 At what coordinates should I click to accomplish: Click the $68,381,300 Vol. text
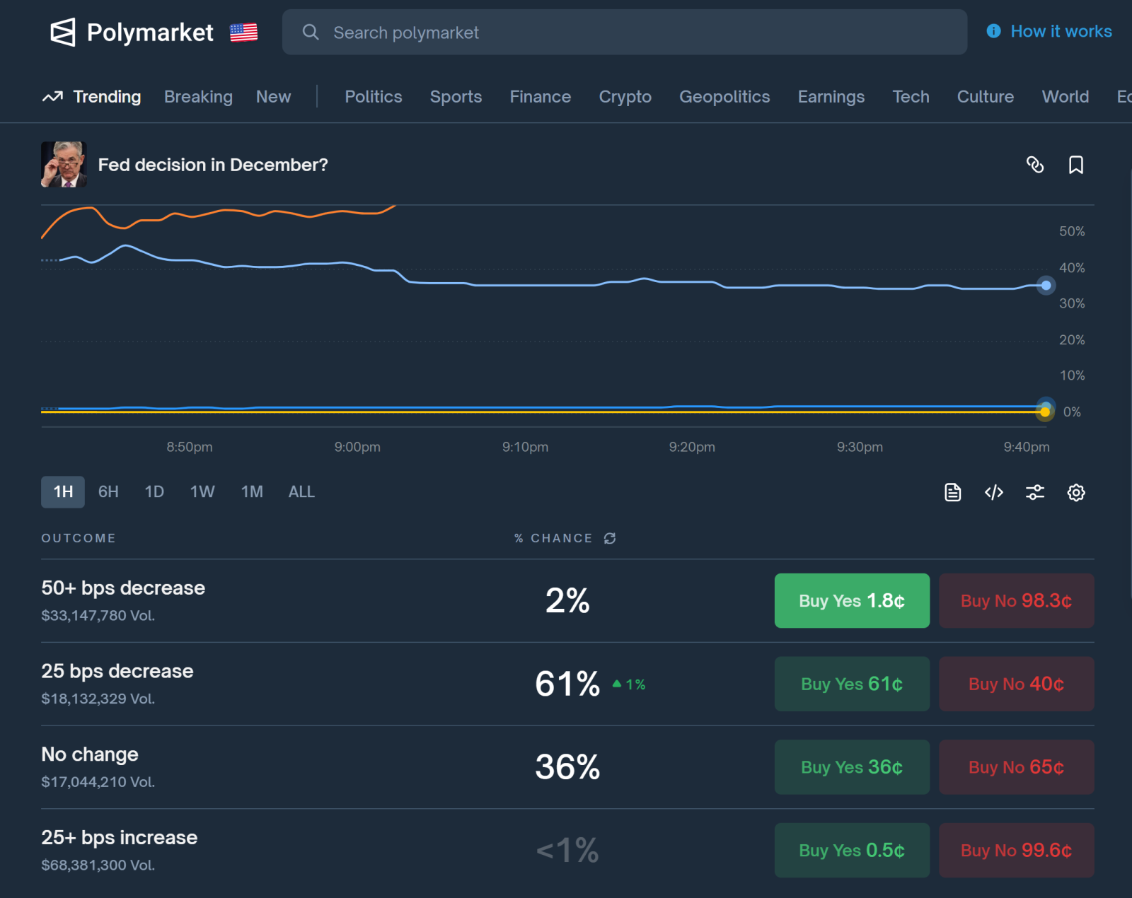click(x=98, y=865)
